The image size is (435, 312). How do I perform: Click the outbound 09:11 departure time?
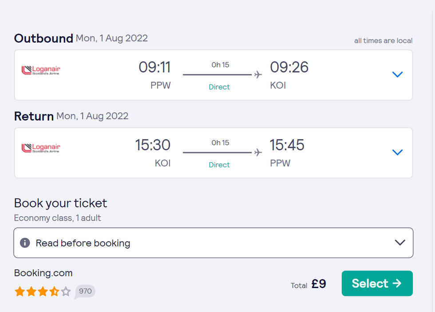click(x=154, y=67)
